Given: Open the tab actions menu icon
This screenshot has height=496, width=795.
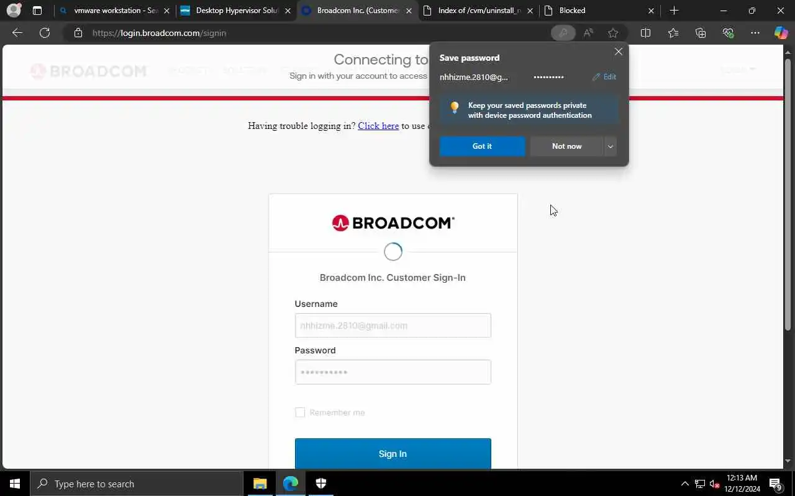Looking at the screenshot, I should coord(37,11).
